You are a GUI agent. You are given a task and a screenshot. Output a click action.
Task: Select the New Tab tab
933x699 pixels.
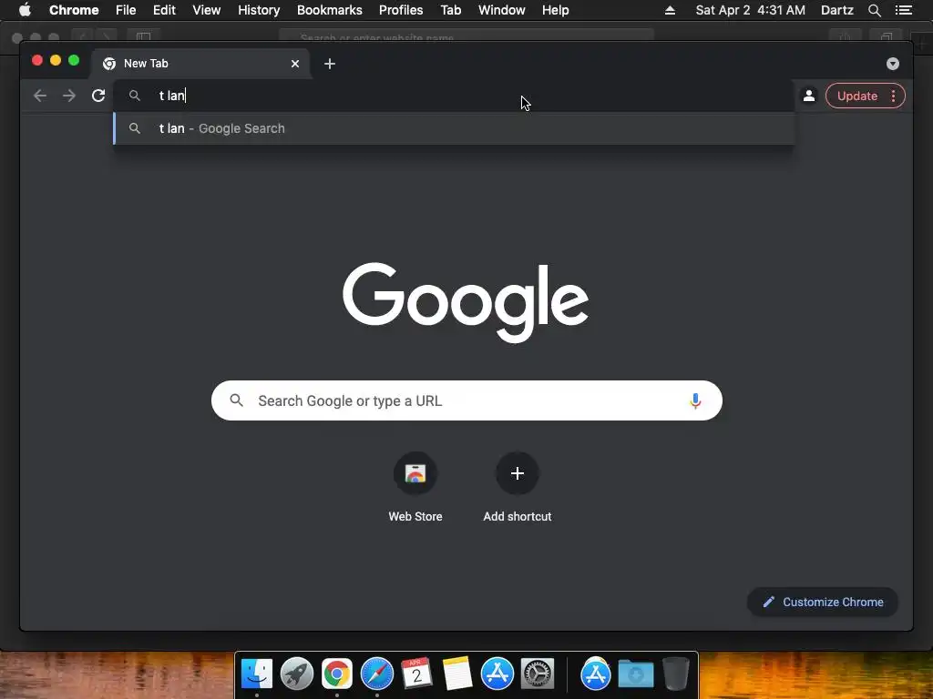tap(200, 64)
